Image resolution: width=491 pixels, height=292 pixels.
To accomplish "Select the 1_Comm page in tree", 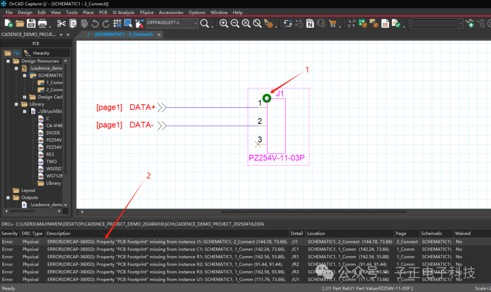I will [x=50, y=83].
